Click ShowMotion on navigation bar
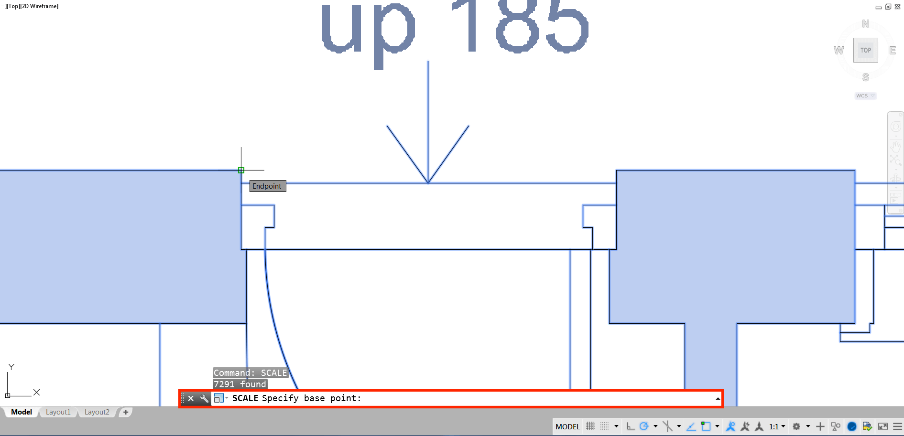Viewport: 904px width, 436px height. [x=896, y=197]
